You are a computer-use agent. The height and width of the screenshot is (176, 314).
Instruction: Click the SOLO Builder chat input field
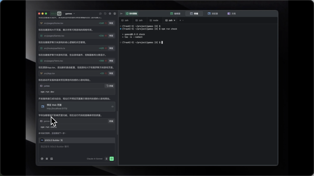click(77, 149)
